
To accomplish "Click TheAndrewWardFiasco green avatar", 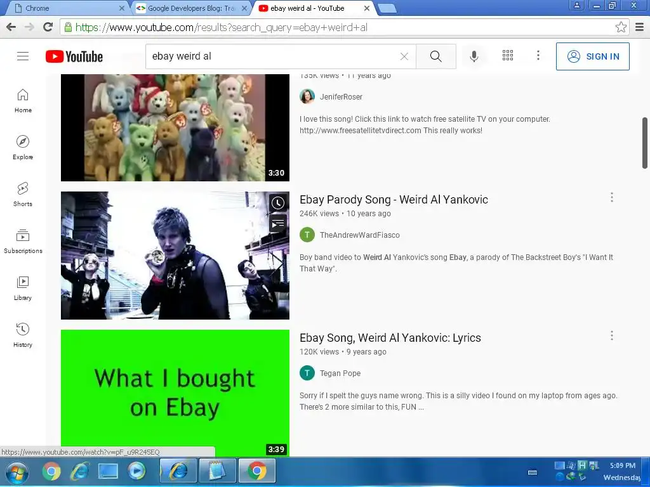I will pyautogui.click(x=307, y=235).
